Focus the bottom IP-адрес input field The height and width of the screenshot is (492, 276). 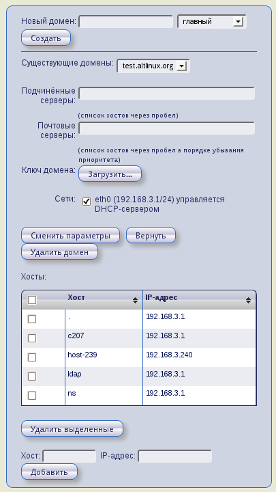click(175, 456)
